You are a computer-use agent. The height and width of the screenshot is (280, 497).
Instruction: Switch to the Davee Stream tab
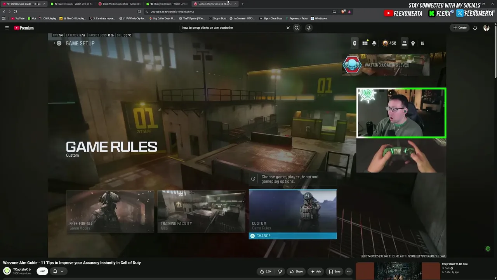(72, 4)
